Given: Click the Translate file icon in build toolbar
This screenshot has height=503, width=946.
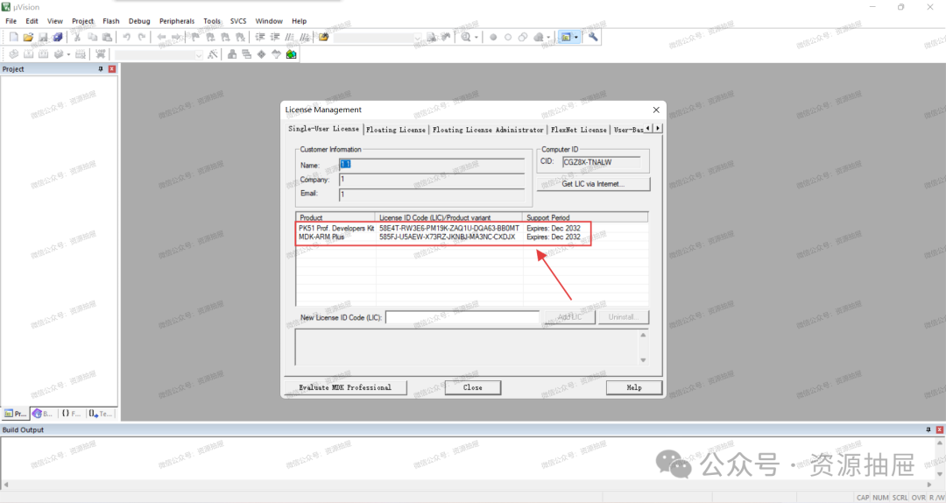Looking at the screenshot, I should click(x=13, y=53).
